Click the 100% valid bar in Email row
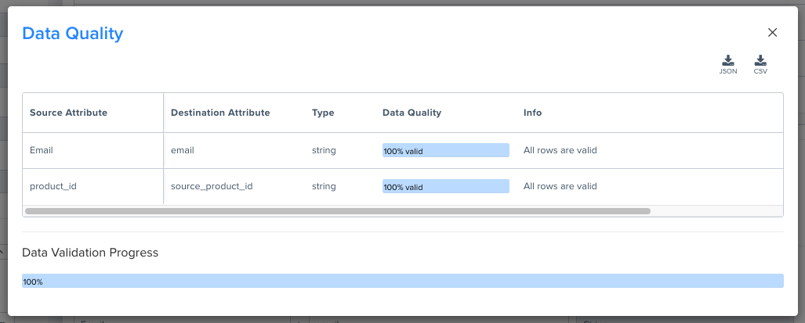The image size is (805, 323). coord(446,150)
